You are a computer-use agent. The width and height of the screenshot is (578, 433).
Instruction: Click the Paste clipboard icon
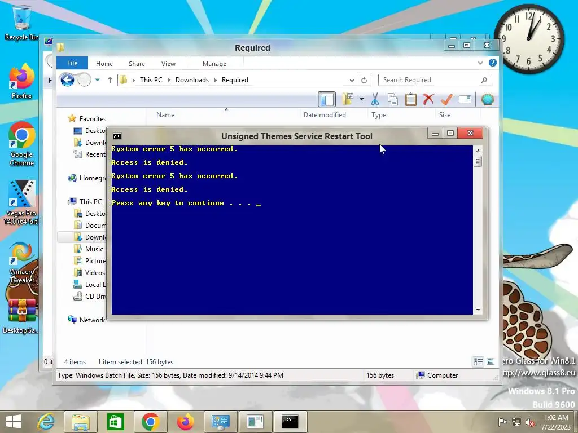(410, 99)
